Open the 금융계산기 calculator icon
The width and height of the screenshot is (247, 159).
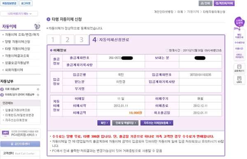pos(239,68)
